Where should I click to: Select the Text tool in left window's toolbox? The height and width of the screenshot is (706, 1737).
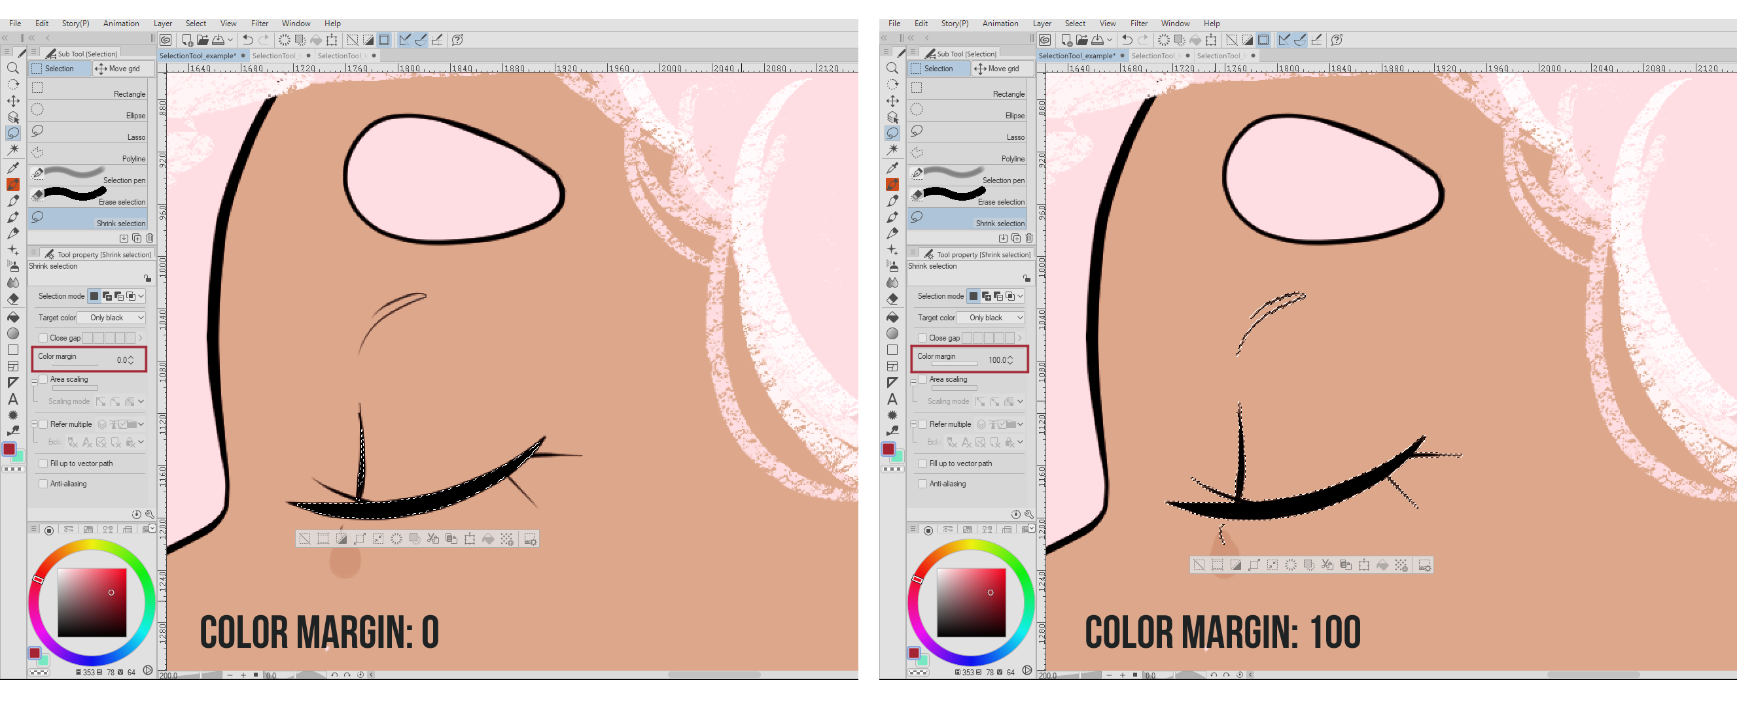13,399
